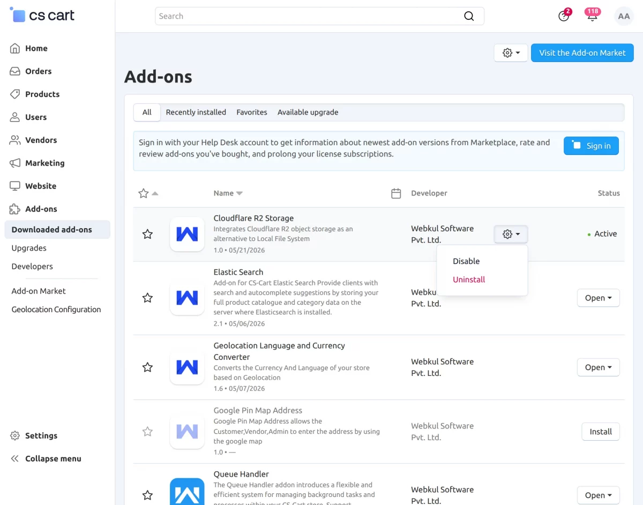Switch to the All tab
The width and height of the screenshot is (643, 505).
147,112
